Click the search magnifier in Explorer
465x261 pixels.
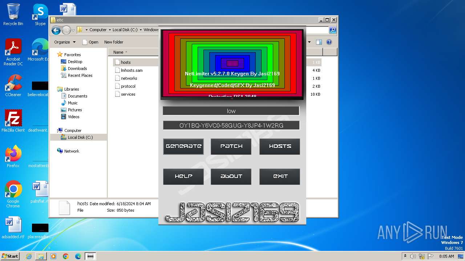[332, 30]
